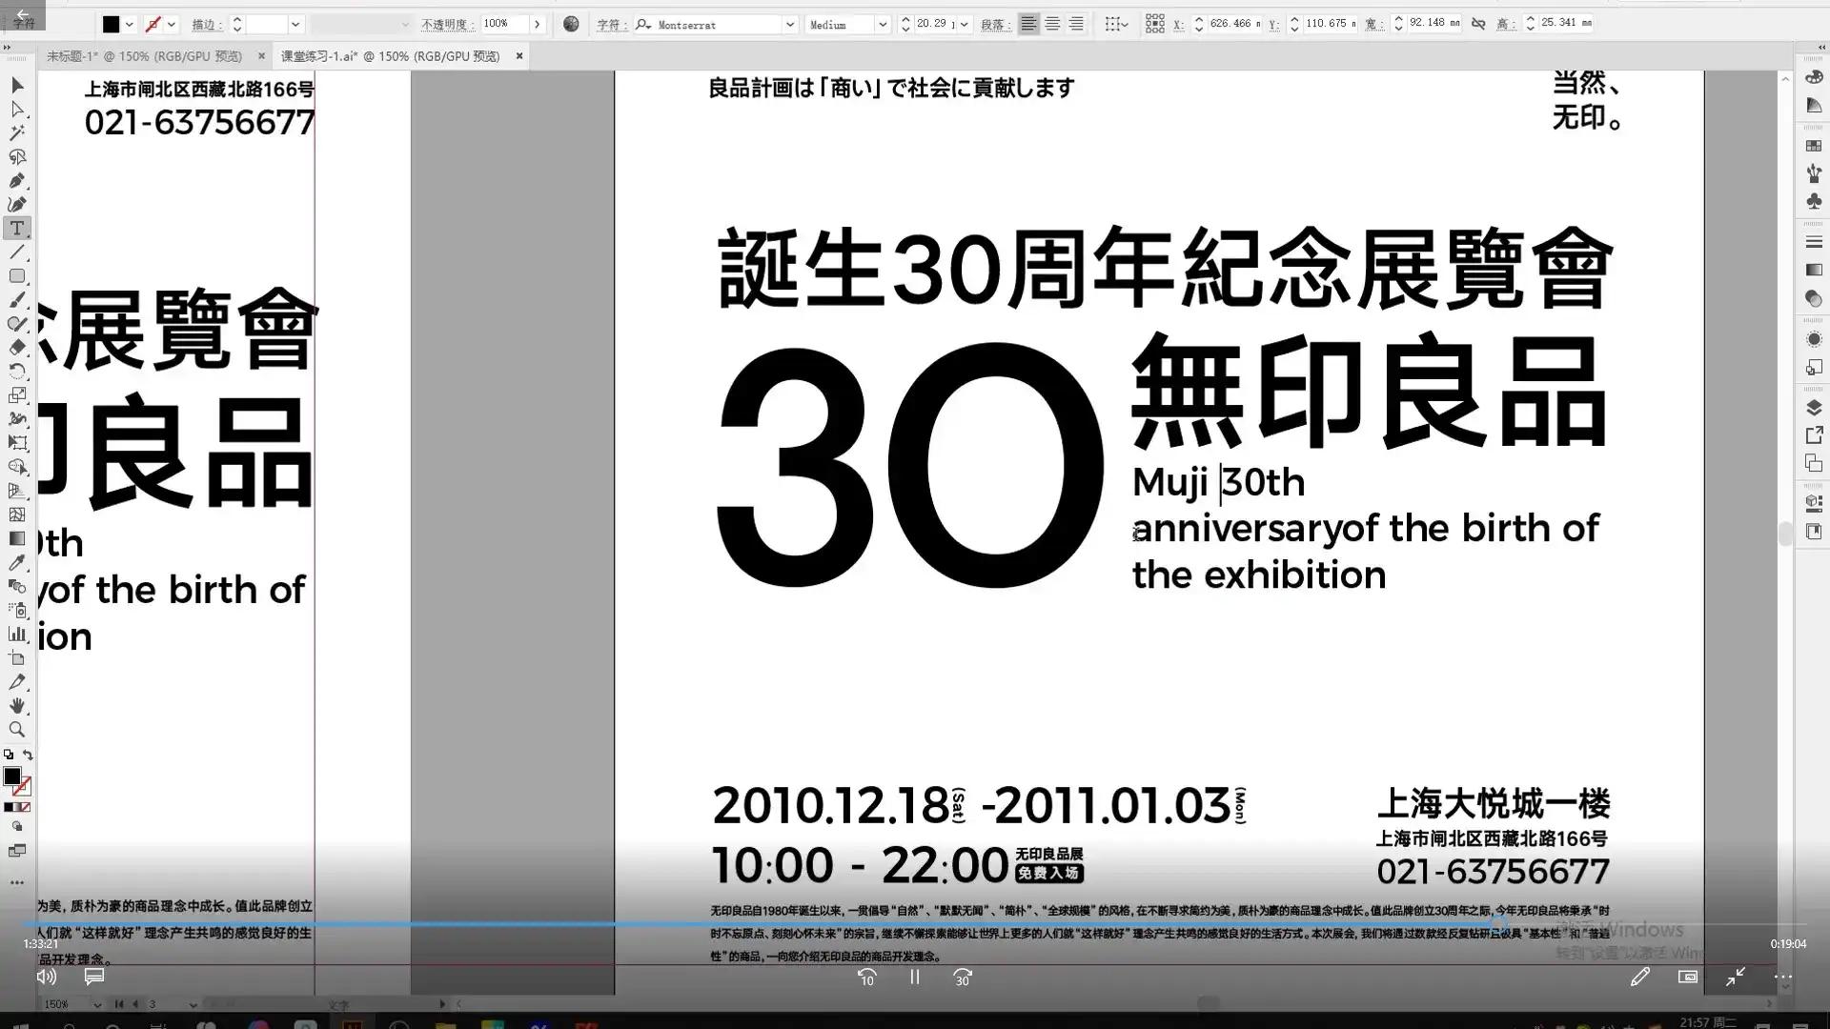
Task: Select the Zoom tool
Action: click(x=17, y=729)
